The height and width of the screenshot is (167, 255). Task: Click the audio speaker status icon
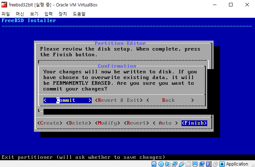[x=168, y=164]
